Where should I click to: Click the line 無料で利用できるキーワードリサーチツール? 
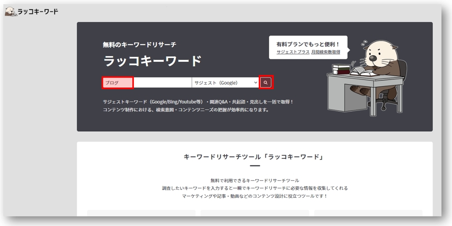tap(255, 181)
